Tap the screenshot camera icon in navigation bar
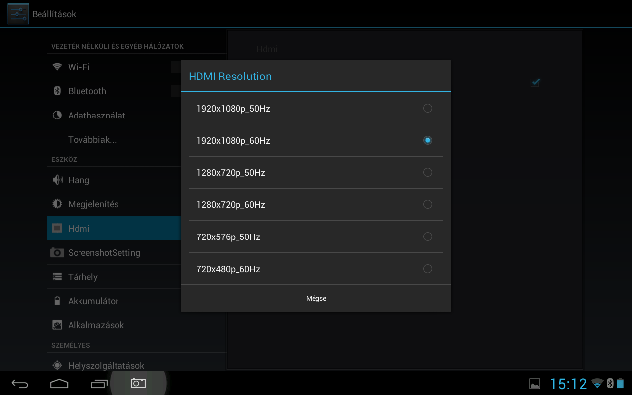This screenshot has height=395, width=632. 138,383
